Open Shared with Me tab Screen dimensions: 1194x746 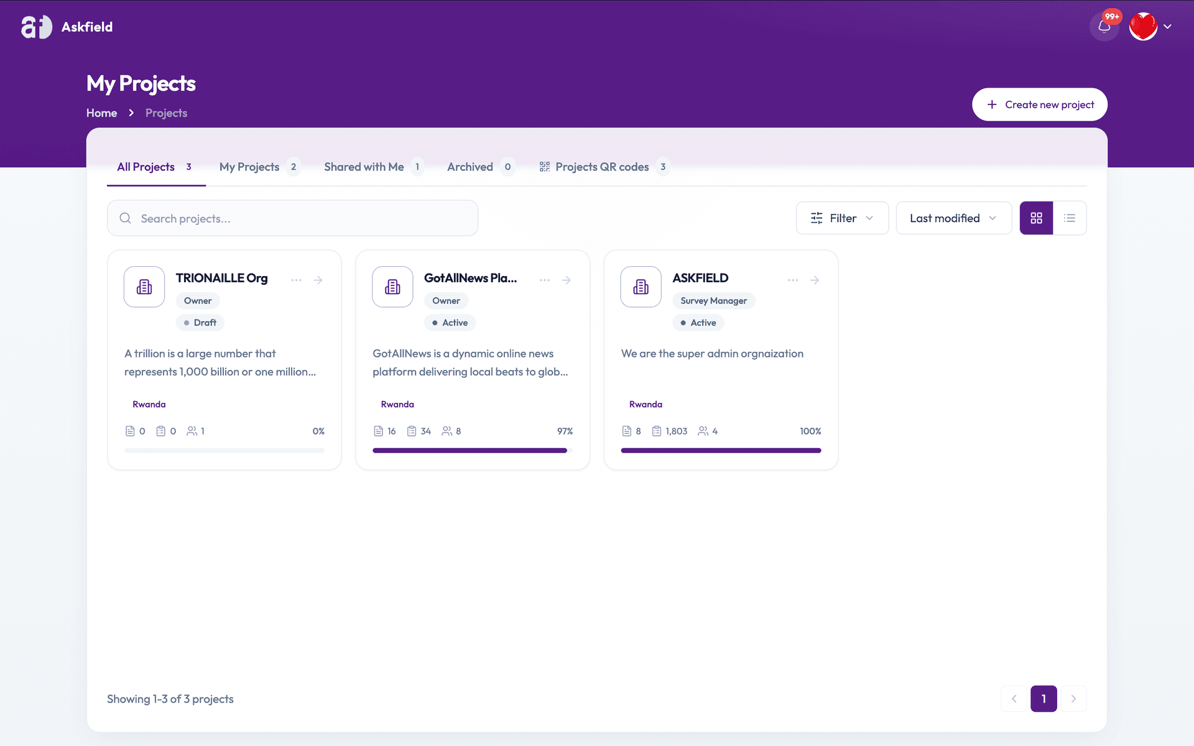point(373,167)
